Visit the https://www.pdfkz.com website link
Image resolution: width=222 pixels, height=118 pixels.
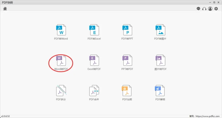(x=208, y=116)
